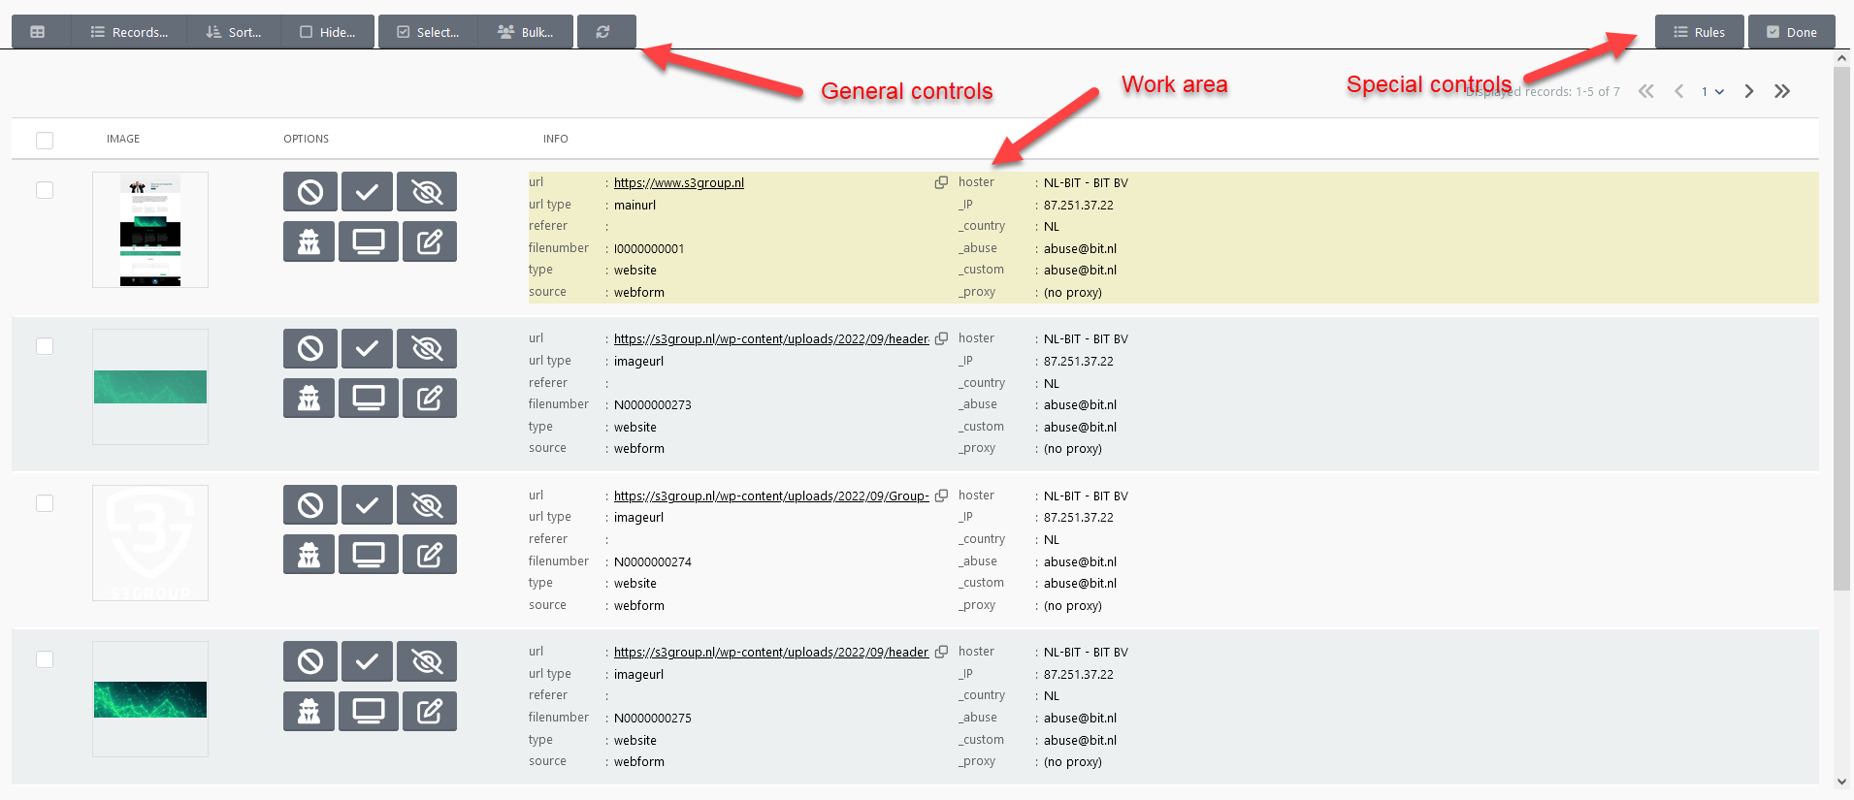The height and width of the screenshot is (800, 1854).
Task: Click the monitor icon for record I0000000001
Action: point(368,241)
